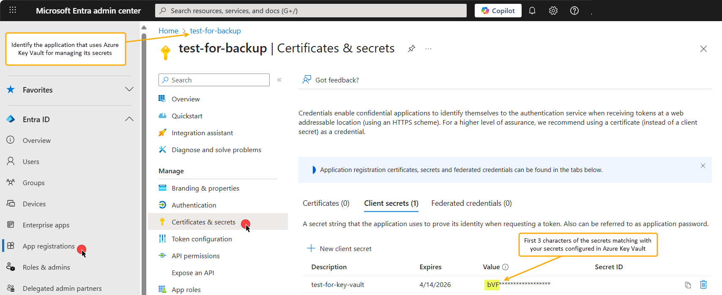This screenshot has height=295, width=722.
Task: Open Integration assistant menu item
Action: [202, 133]
